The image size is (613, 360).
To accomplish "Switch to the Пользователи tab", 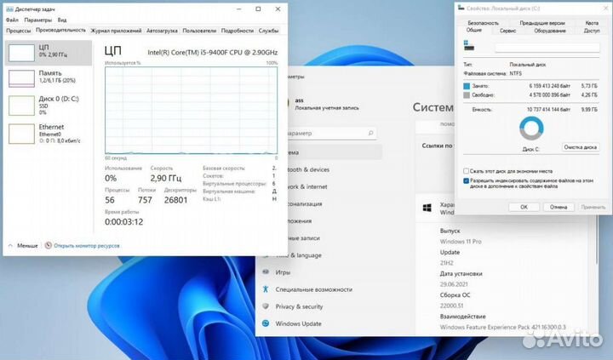I will tap(199, 31).
